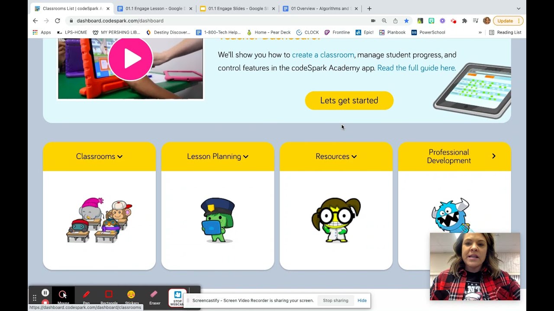Pause the Screencastify recording
Image resolution: width=554 pixels, height=311 pixels.
pyautogui.click(x=45, y=292)
